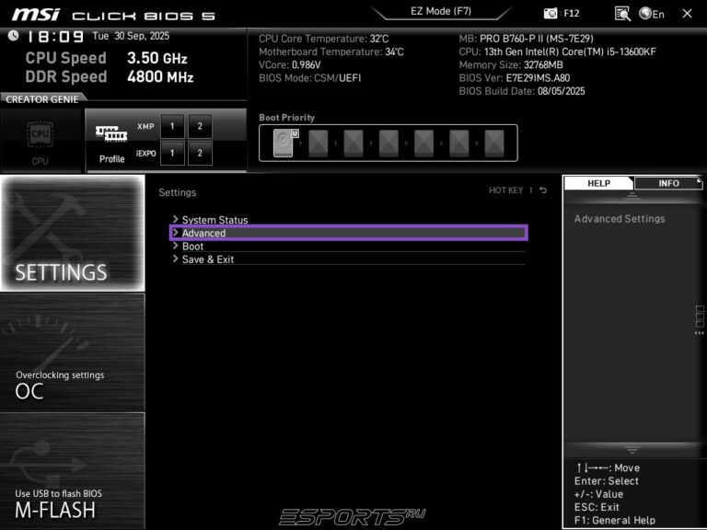Switch to the INFO tab
Screen dimensions: 707x530
pyautogui.click(x=668, y=183)
